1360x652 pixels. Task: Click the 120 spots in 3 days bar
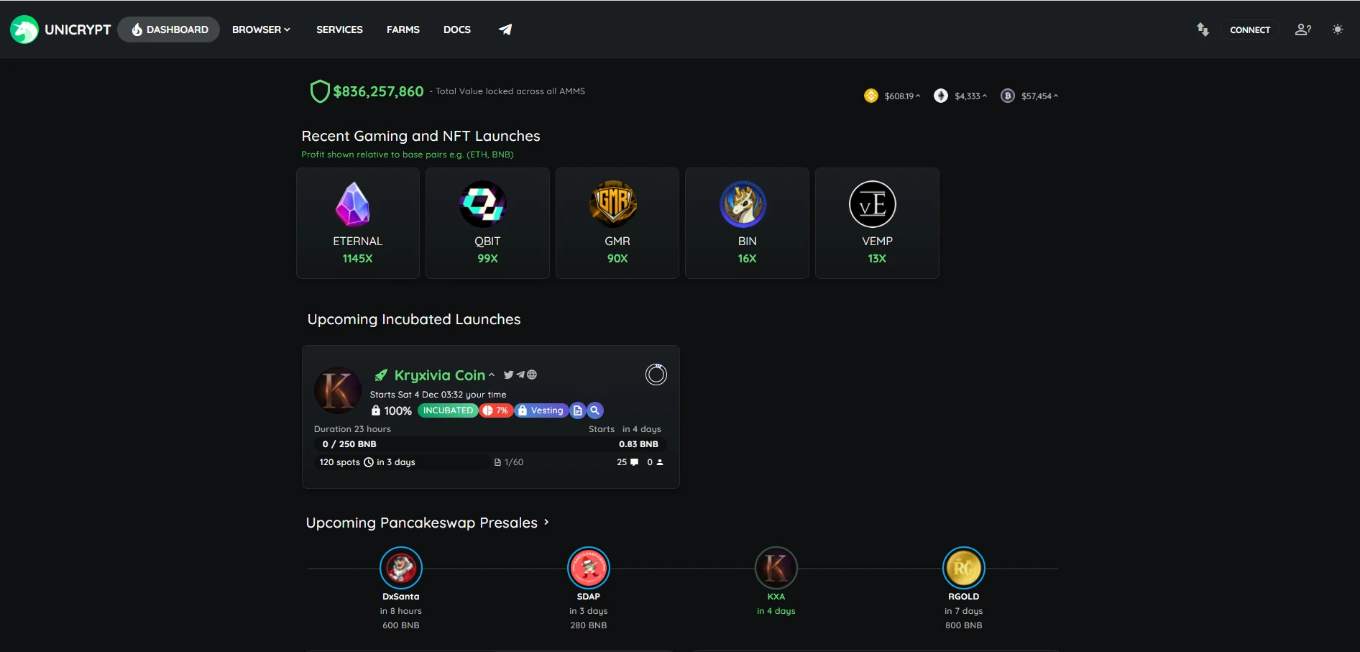tap(402, 462)
